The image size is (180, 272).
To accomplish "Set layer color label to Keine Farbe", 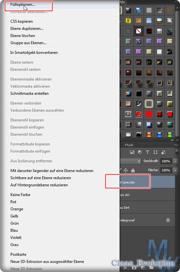I will click(20, 195).
